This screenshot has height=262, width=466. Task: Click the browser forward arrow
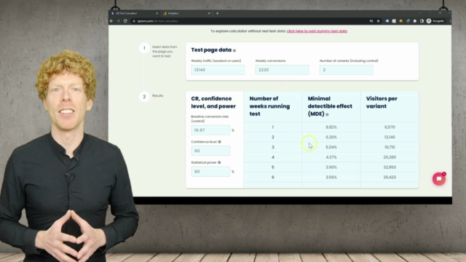[118, 21]
